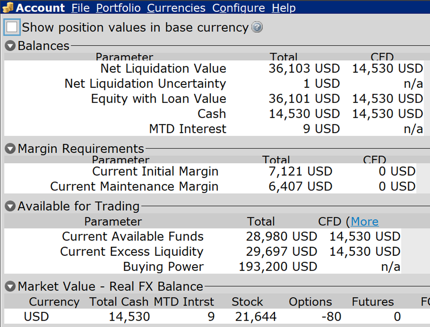Click the help icon beside base currency option
This screenshot has height=327, width=430.
coord(257,27)
